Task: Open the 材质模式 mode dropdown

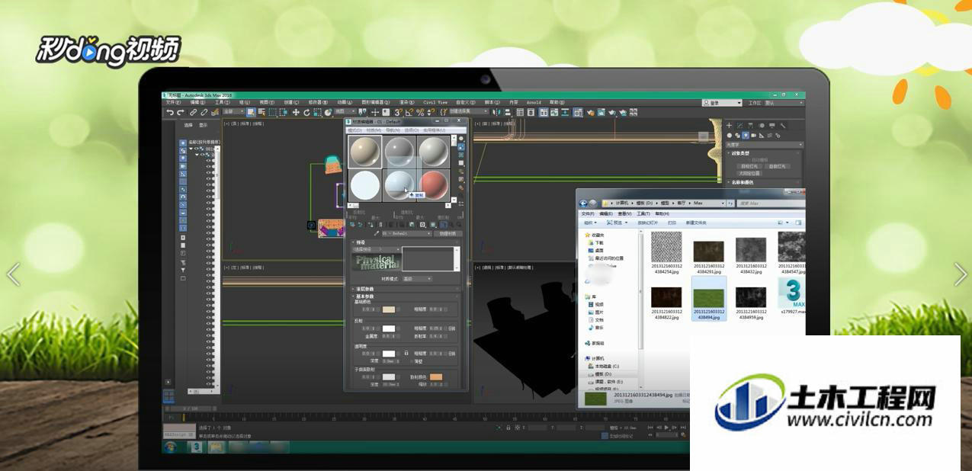Action: click(x=417, y=279)
